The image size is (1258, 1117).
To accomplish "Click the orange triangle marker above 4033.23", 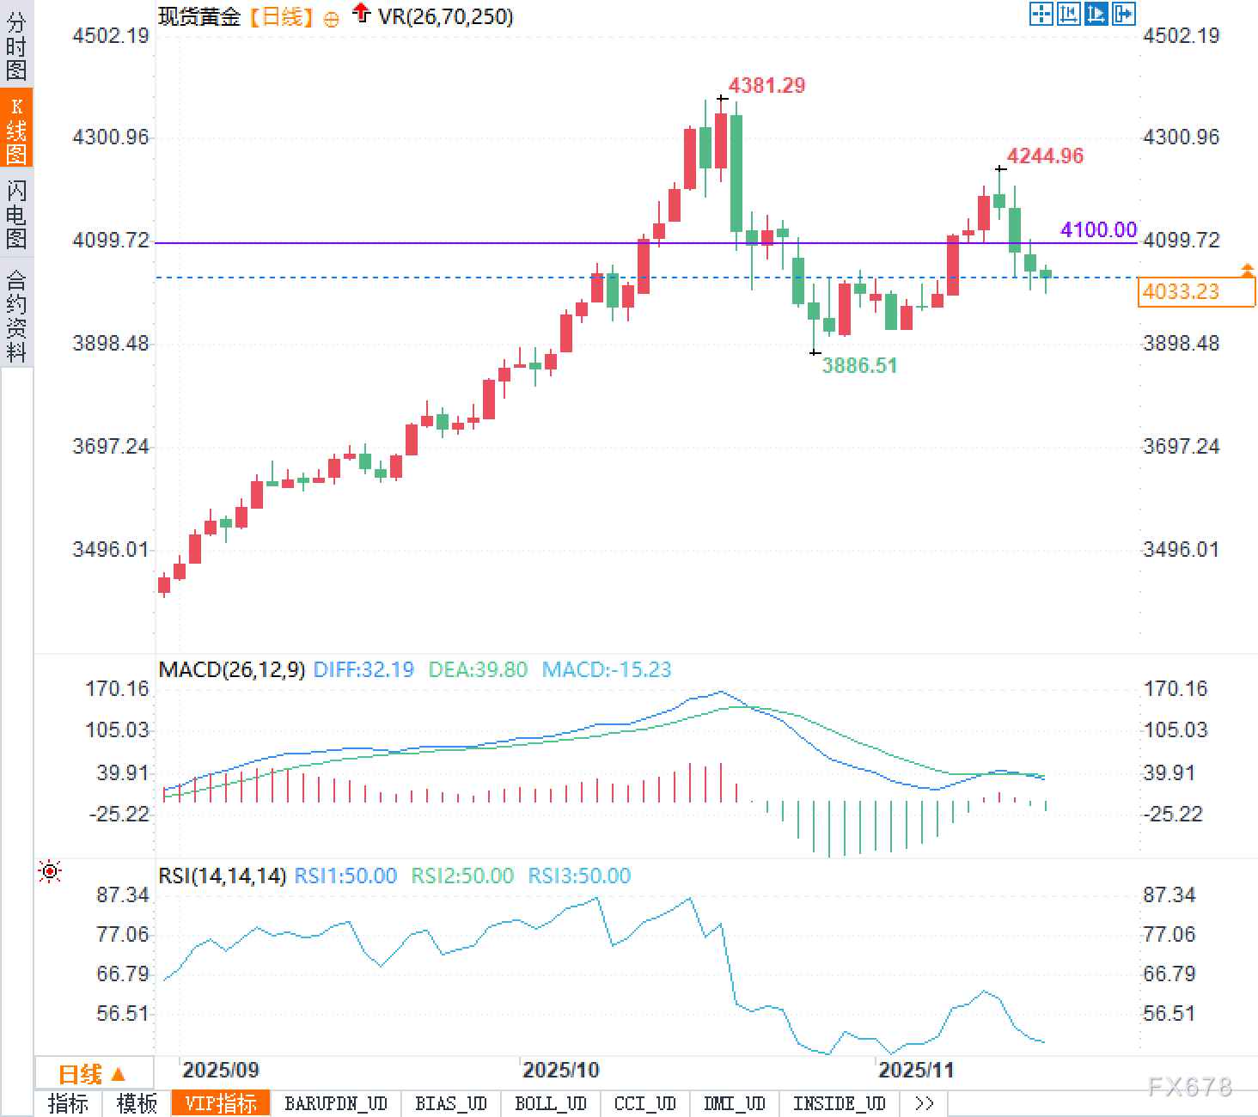I will click(1247, 271).
